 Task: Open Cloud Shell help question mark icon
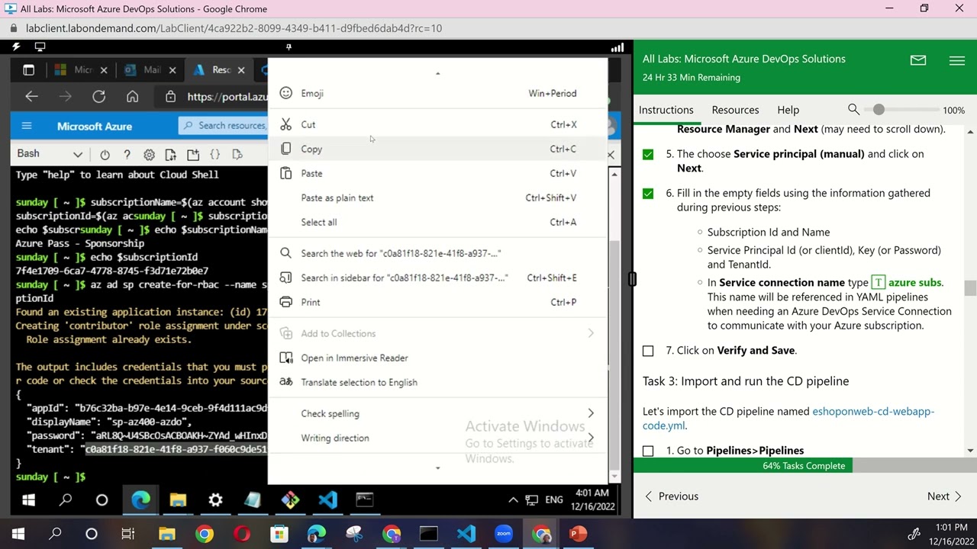(127, 155)
